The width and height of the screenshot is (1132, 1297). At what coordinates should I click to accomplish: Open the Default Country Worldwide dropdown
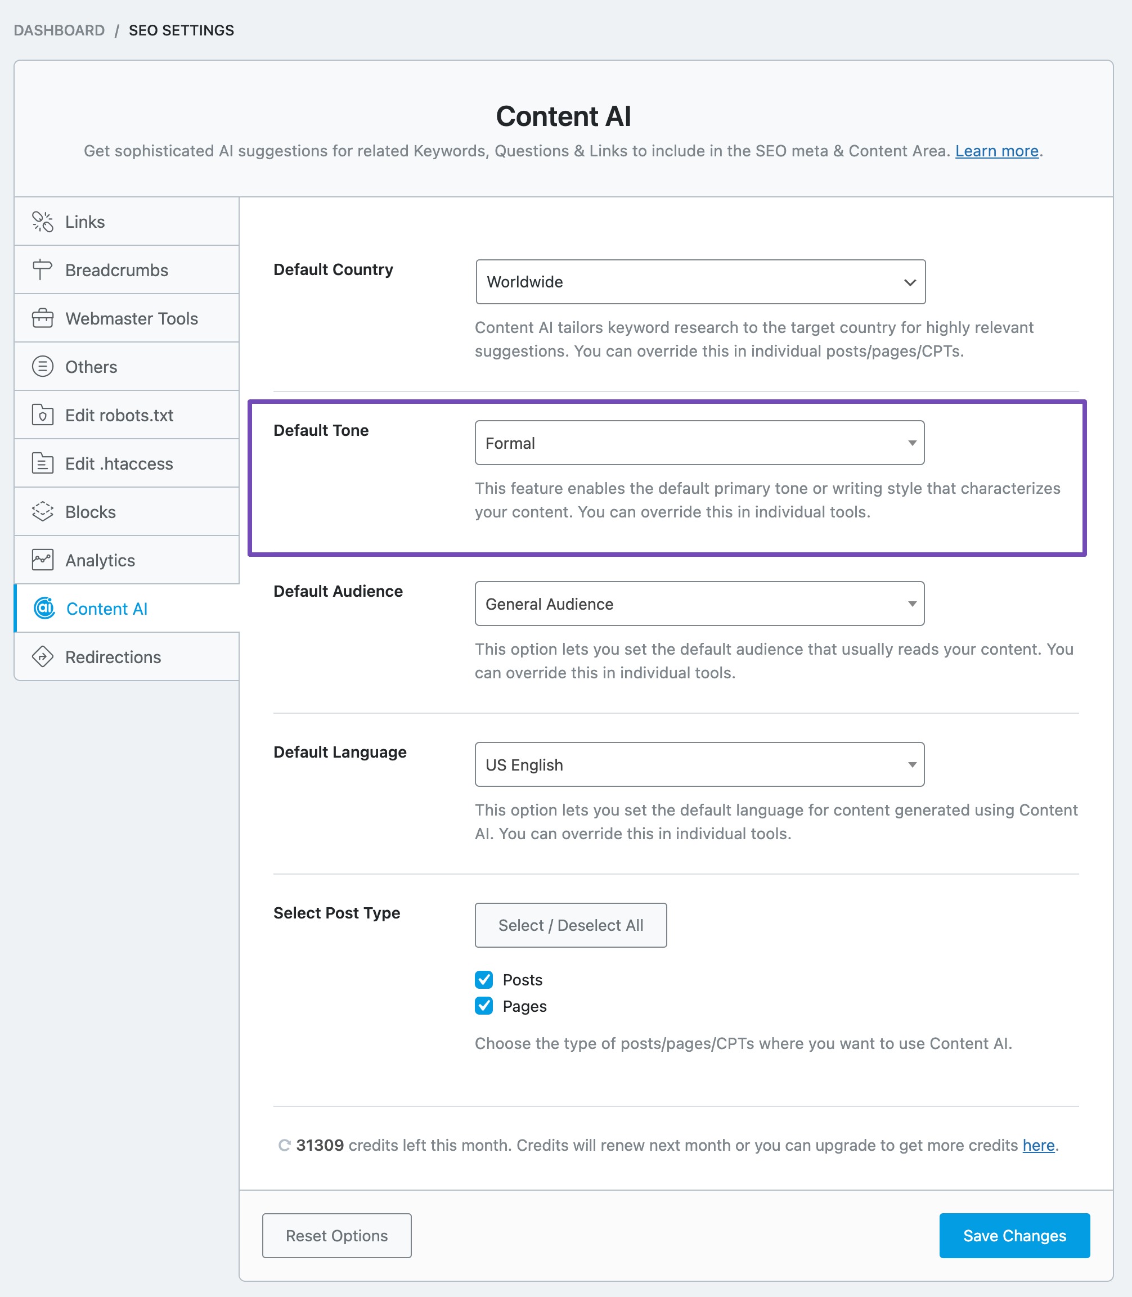[x=700, y=282]
